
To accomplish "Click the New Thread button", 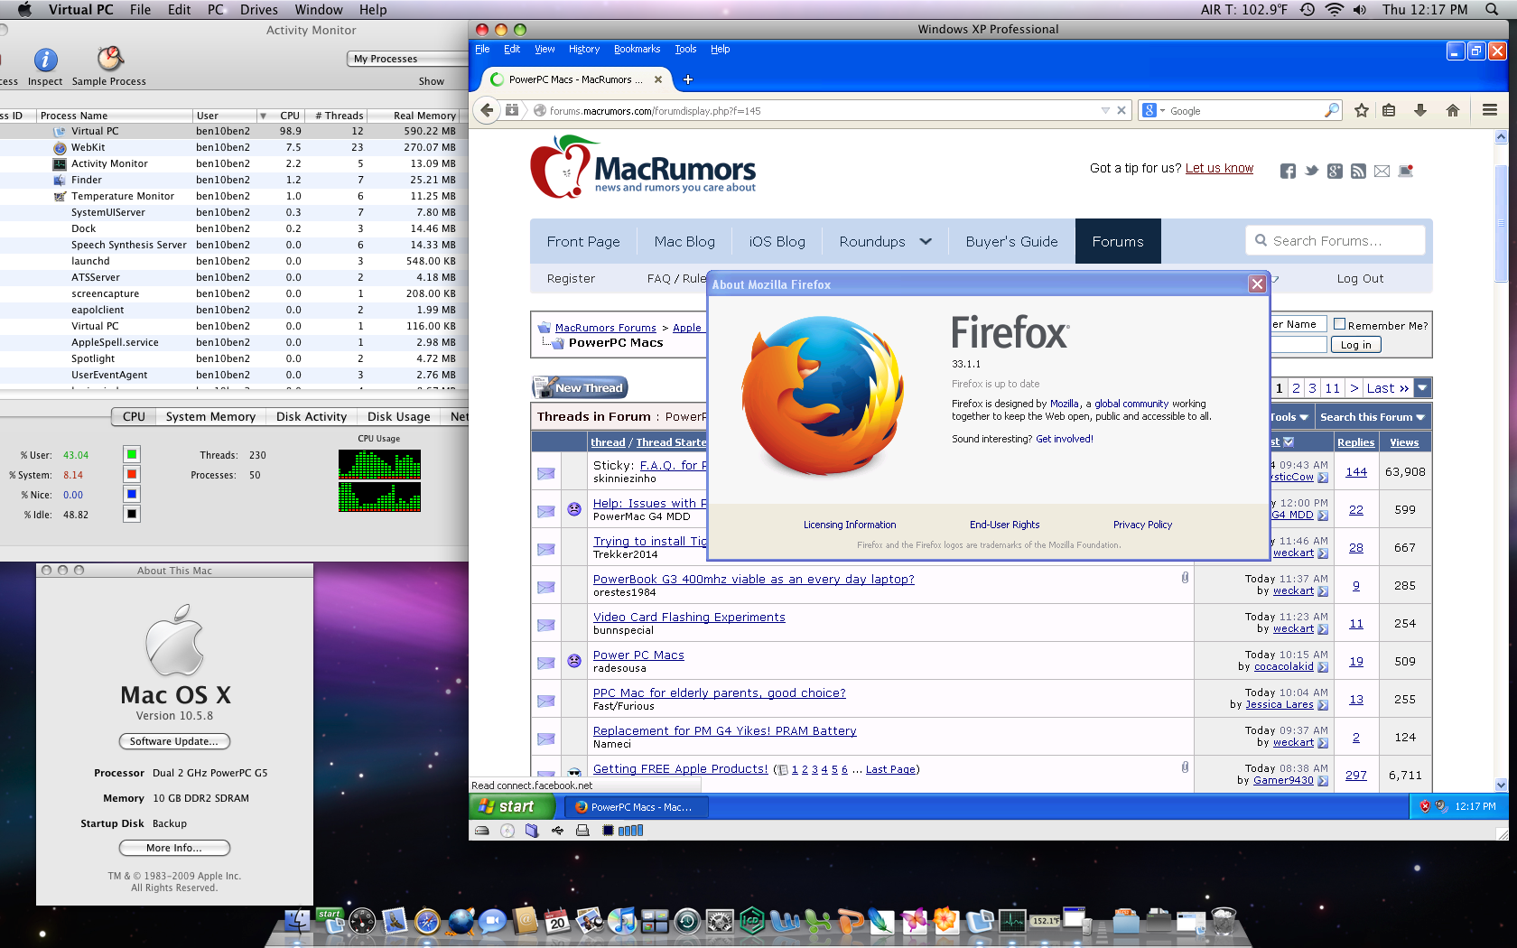I will pos(580,388).
